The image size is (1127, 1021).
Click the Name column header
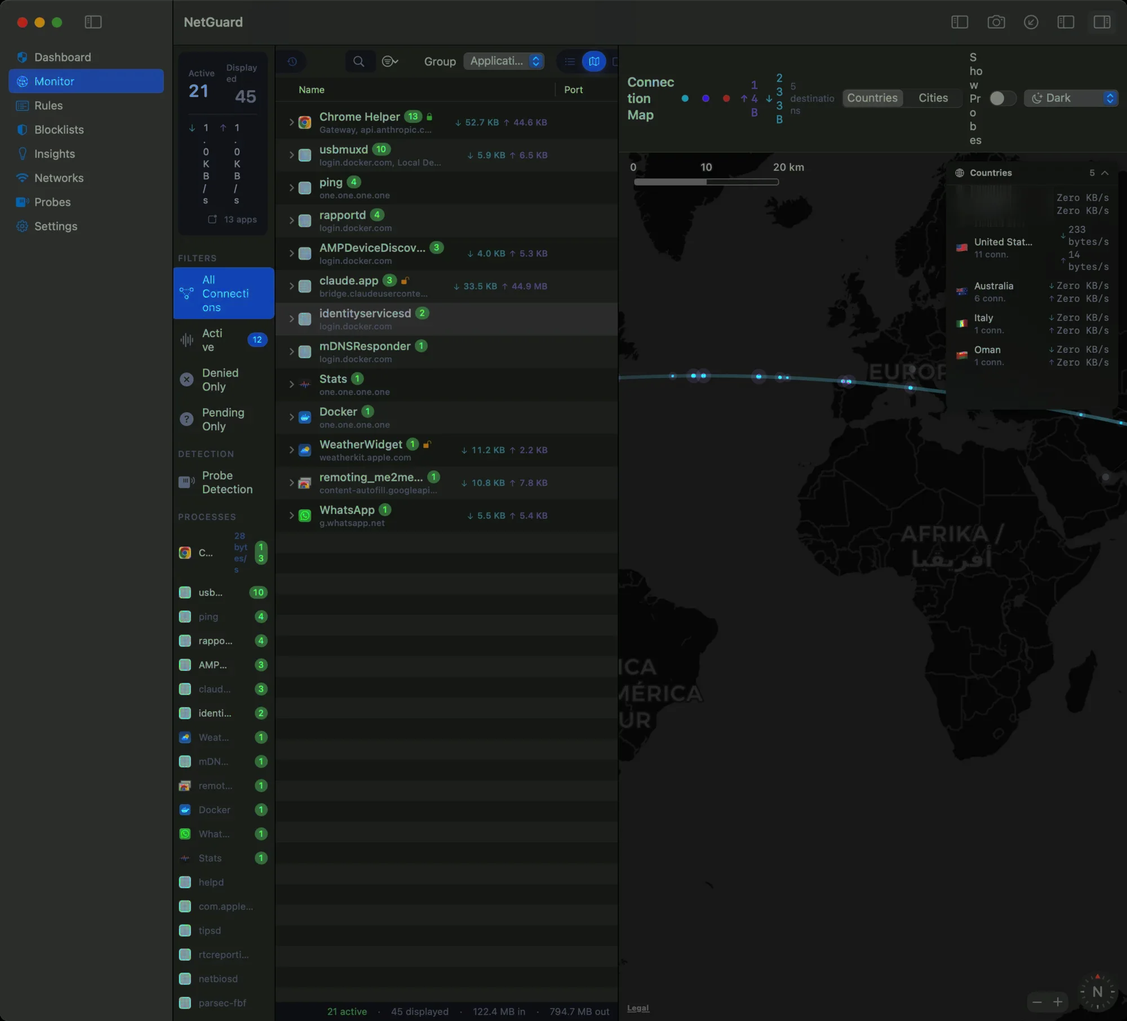click(311, 90)
